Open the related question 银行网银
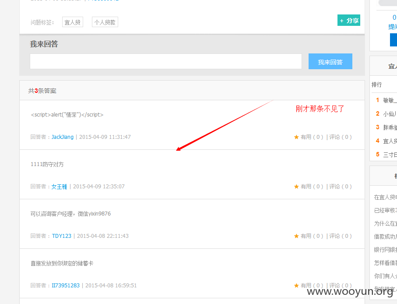 [x=386, y=250]
